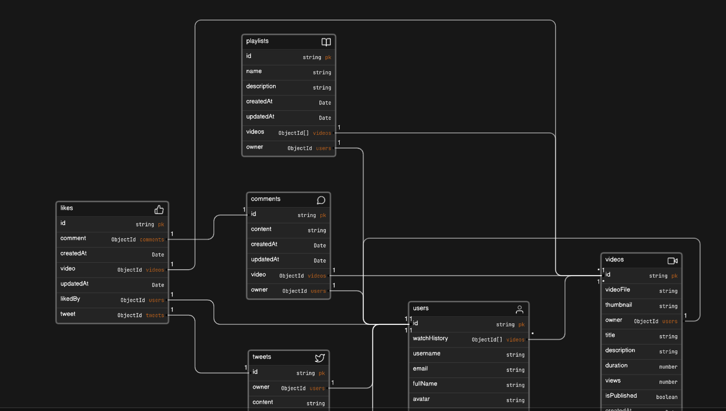Screen dimensions: 726x411
Task: Click the person icon on users table
Action: tap(519, 309)
